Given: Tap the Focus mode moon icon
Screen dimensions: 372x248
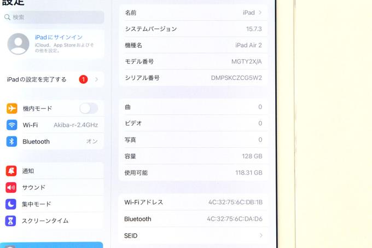Looking at the screenshot, I should click(x=11, y=204).
